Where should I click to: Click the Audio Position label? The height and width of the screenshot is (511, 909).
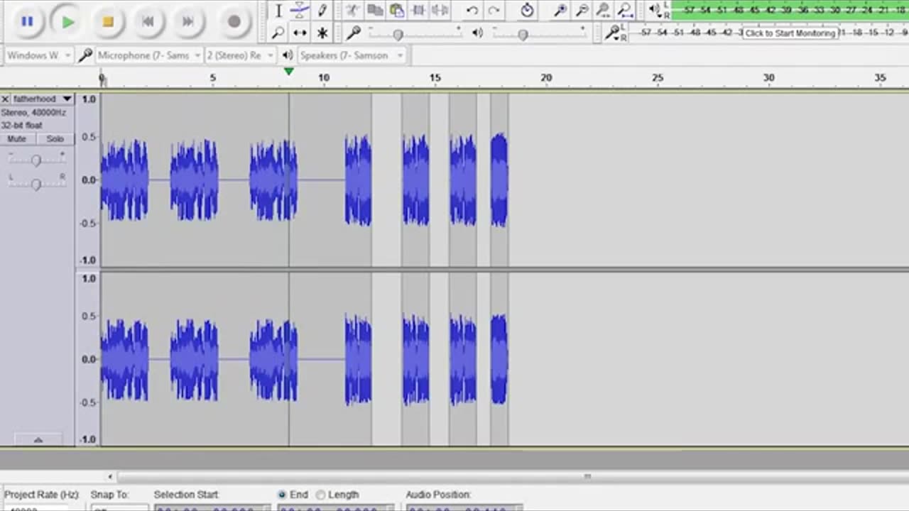(438, 495)
